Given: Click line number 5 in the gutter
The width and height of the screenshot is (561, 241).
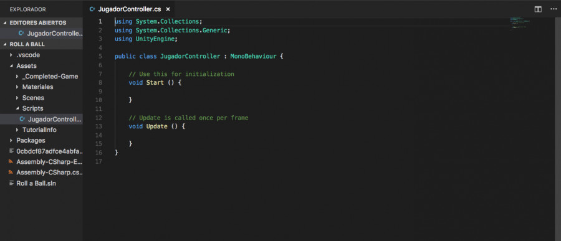Looking at the screenshot, I should (x=100, y=56).
